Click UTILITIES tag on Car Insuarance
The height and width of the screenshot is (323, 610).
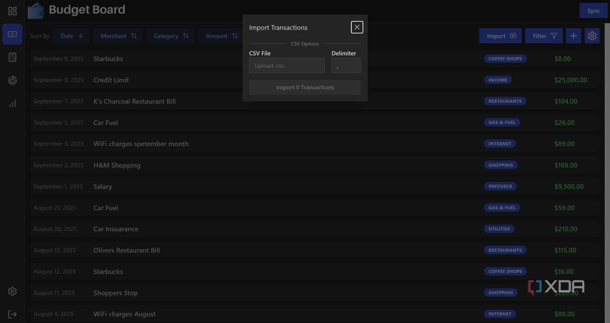pyautogui.click(x=499, y=229)
